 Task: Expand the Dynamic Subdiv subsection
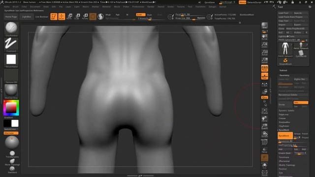(x=286, y=111)
